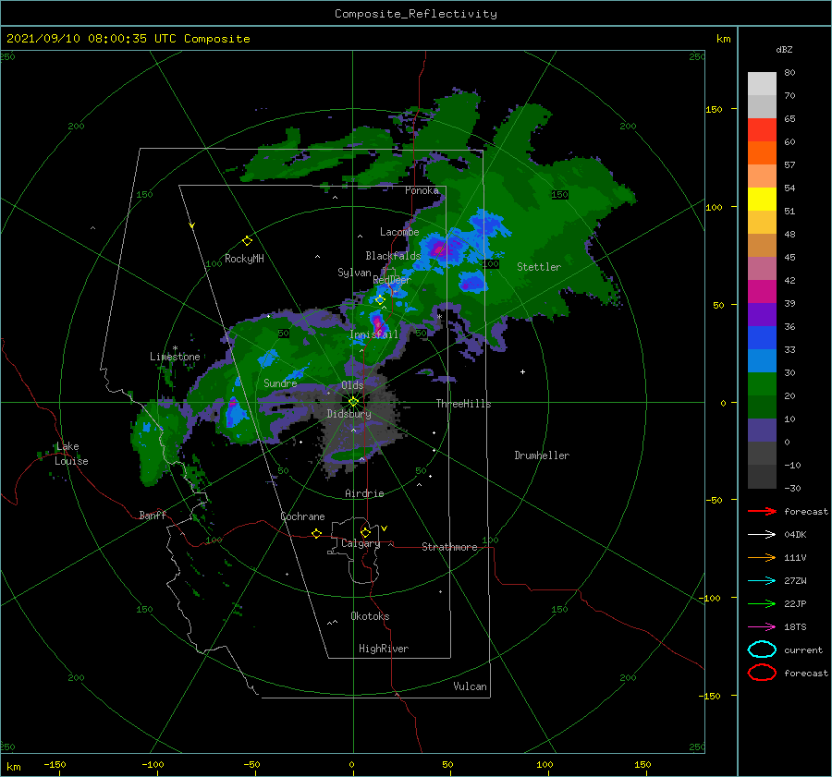Click the Okotoks town label
Image resolution: width=832 pixels, height=777 pixels.
(370, 616)
